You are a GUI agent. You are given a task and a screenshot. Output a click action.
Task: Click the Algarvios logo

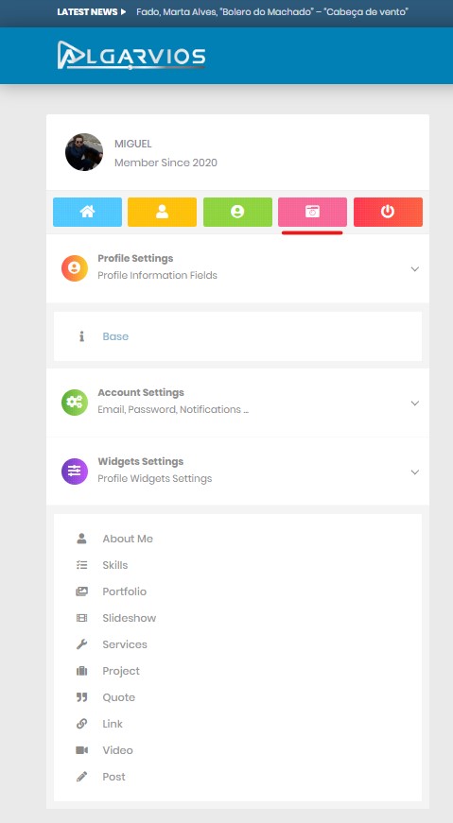pyautogui.click(x=131, y=55)
